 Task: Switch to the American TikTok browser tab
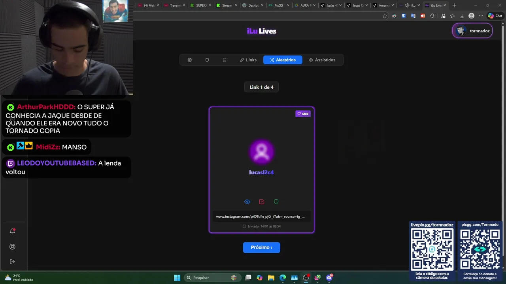[x=383, y=6]
